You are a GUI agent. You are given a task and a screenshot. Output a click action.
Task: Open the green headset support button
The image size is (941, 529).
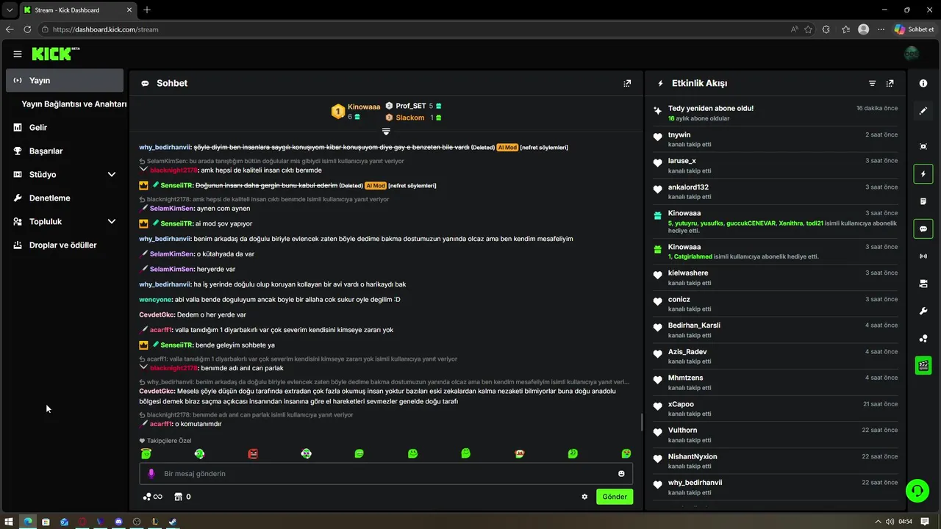917,490
